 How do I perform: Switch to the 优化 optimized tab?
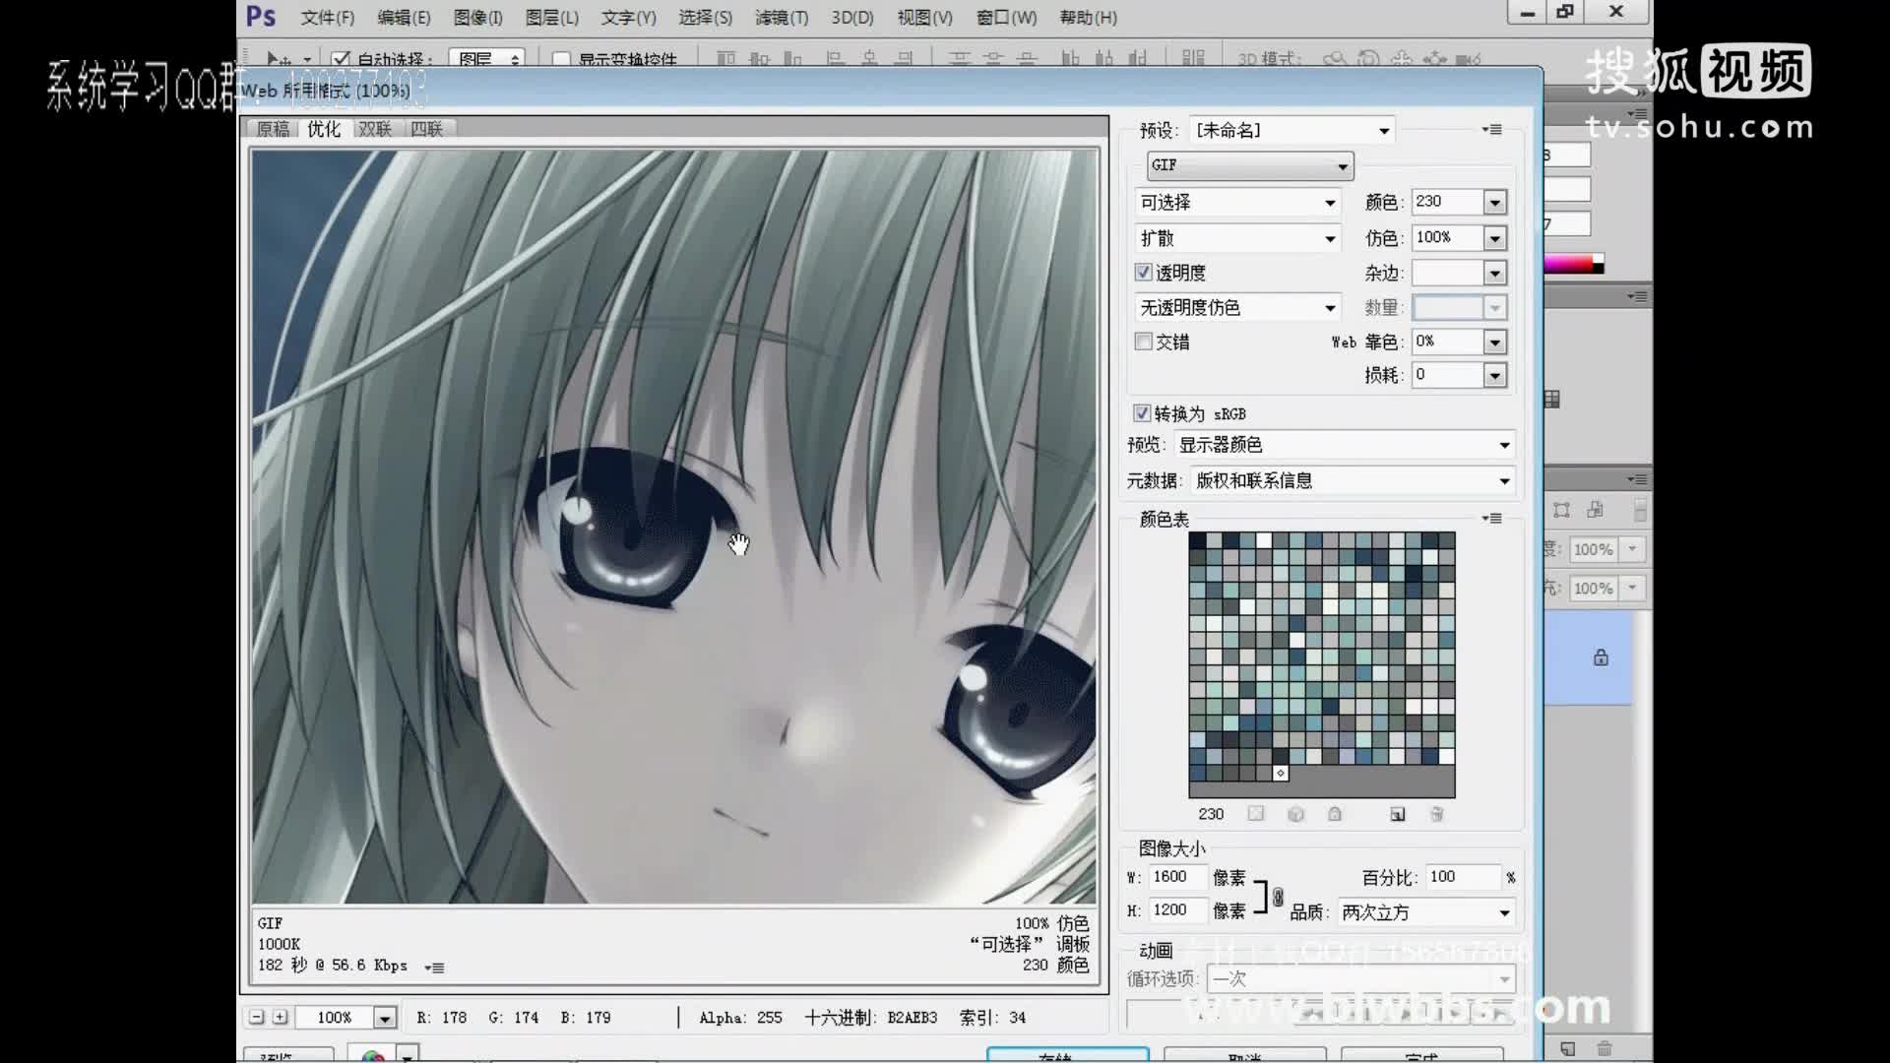(324, 129)
